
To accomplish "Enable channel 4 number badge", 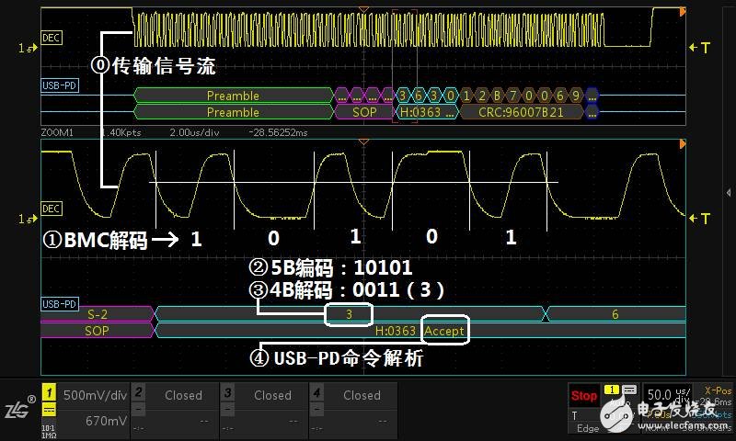I will pos(316,391).
